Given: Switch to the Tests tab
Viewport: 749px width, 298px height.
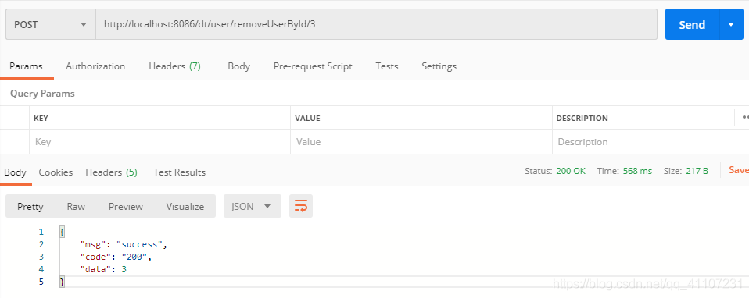Looking at the screenshot, I should click(387, 66).
